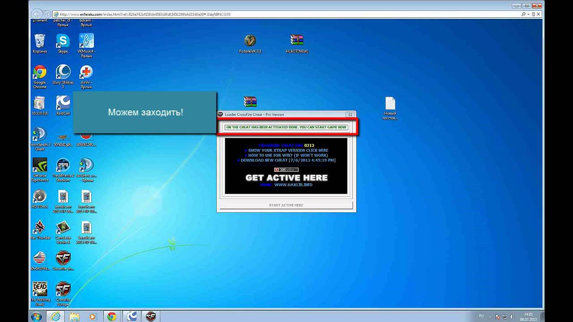
Task: Visit the WWW.HAXLIB.INFO link
Action: click(294, 185)
